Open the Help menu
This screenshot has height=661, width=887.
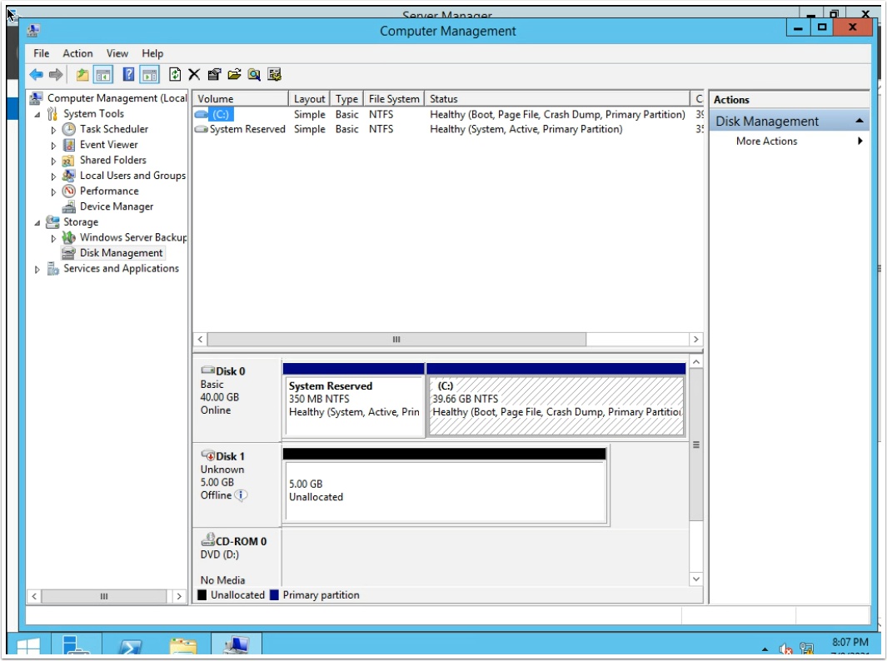tap(152, 53)
